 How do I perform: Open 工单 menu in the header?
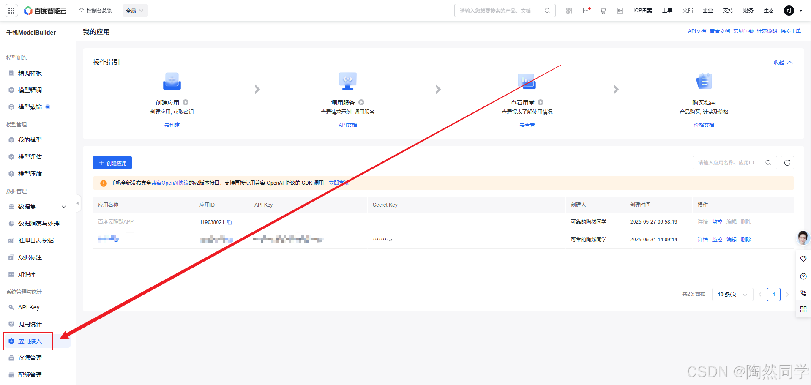[x=667, y=11]
